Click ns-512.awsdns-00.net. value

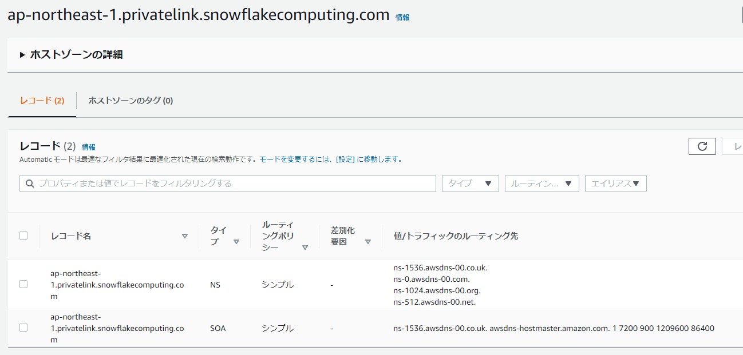tap(434, 302)
